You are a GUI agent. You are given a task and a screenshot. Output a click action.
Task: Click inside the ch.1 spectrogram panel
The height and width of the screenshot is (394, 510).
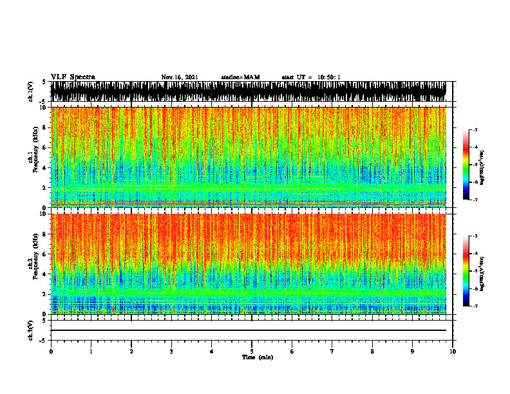pyautogui.click(x=248, y=157)
